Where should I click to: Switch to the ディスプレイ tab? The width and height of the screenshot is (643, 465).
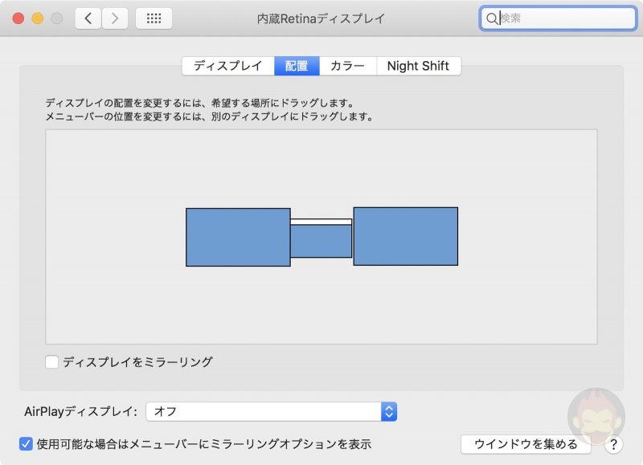(x=228, y=66)
